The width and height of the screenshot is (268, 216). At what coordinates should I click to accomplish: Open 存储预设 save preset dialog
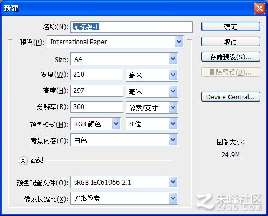click(231, 57)
